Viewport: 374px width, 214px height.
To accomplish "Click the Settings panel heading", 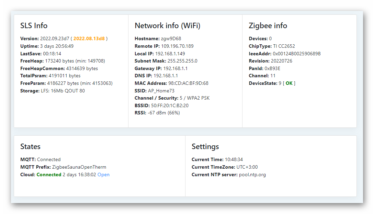I will tap(205, 147).
